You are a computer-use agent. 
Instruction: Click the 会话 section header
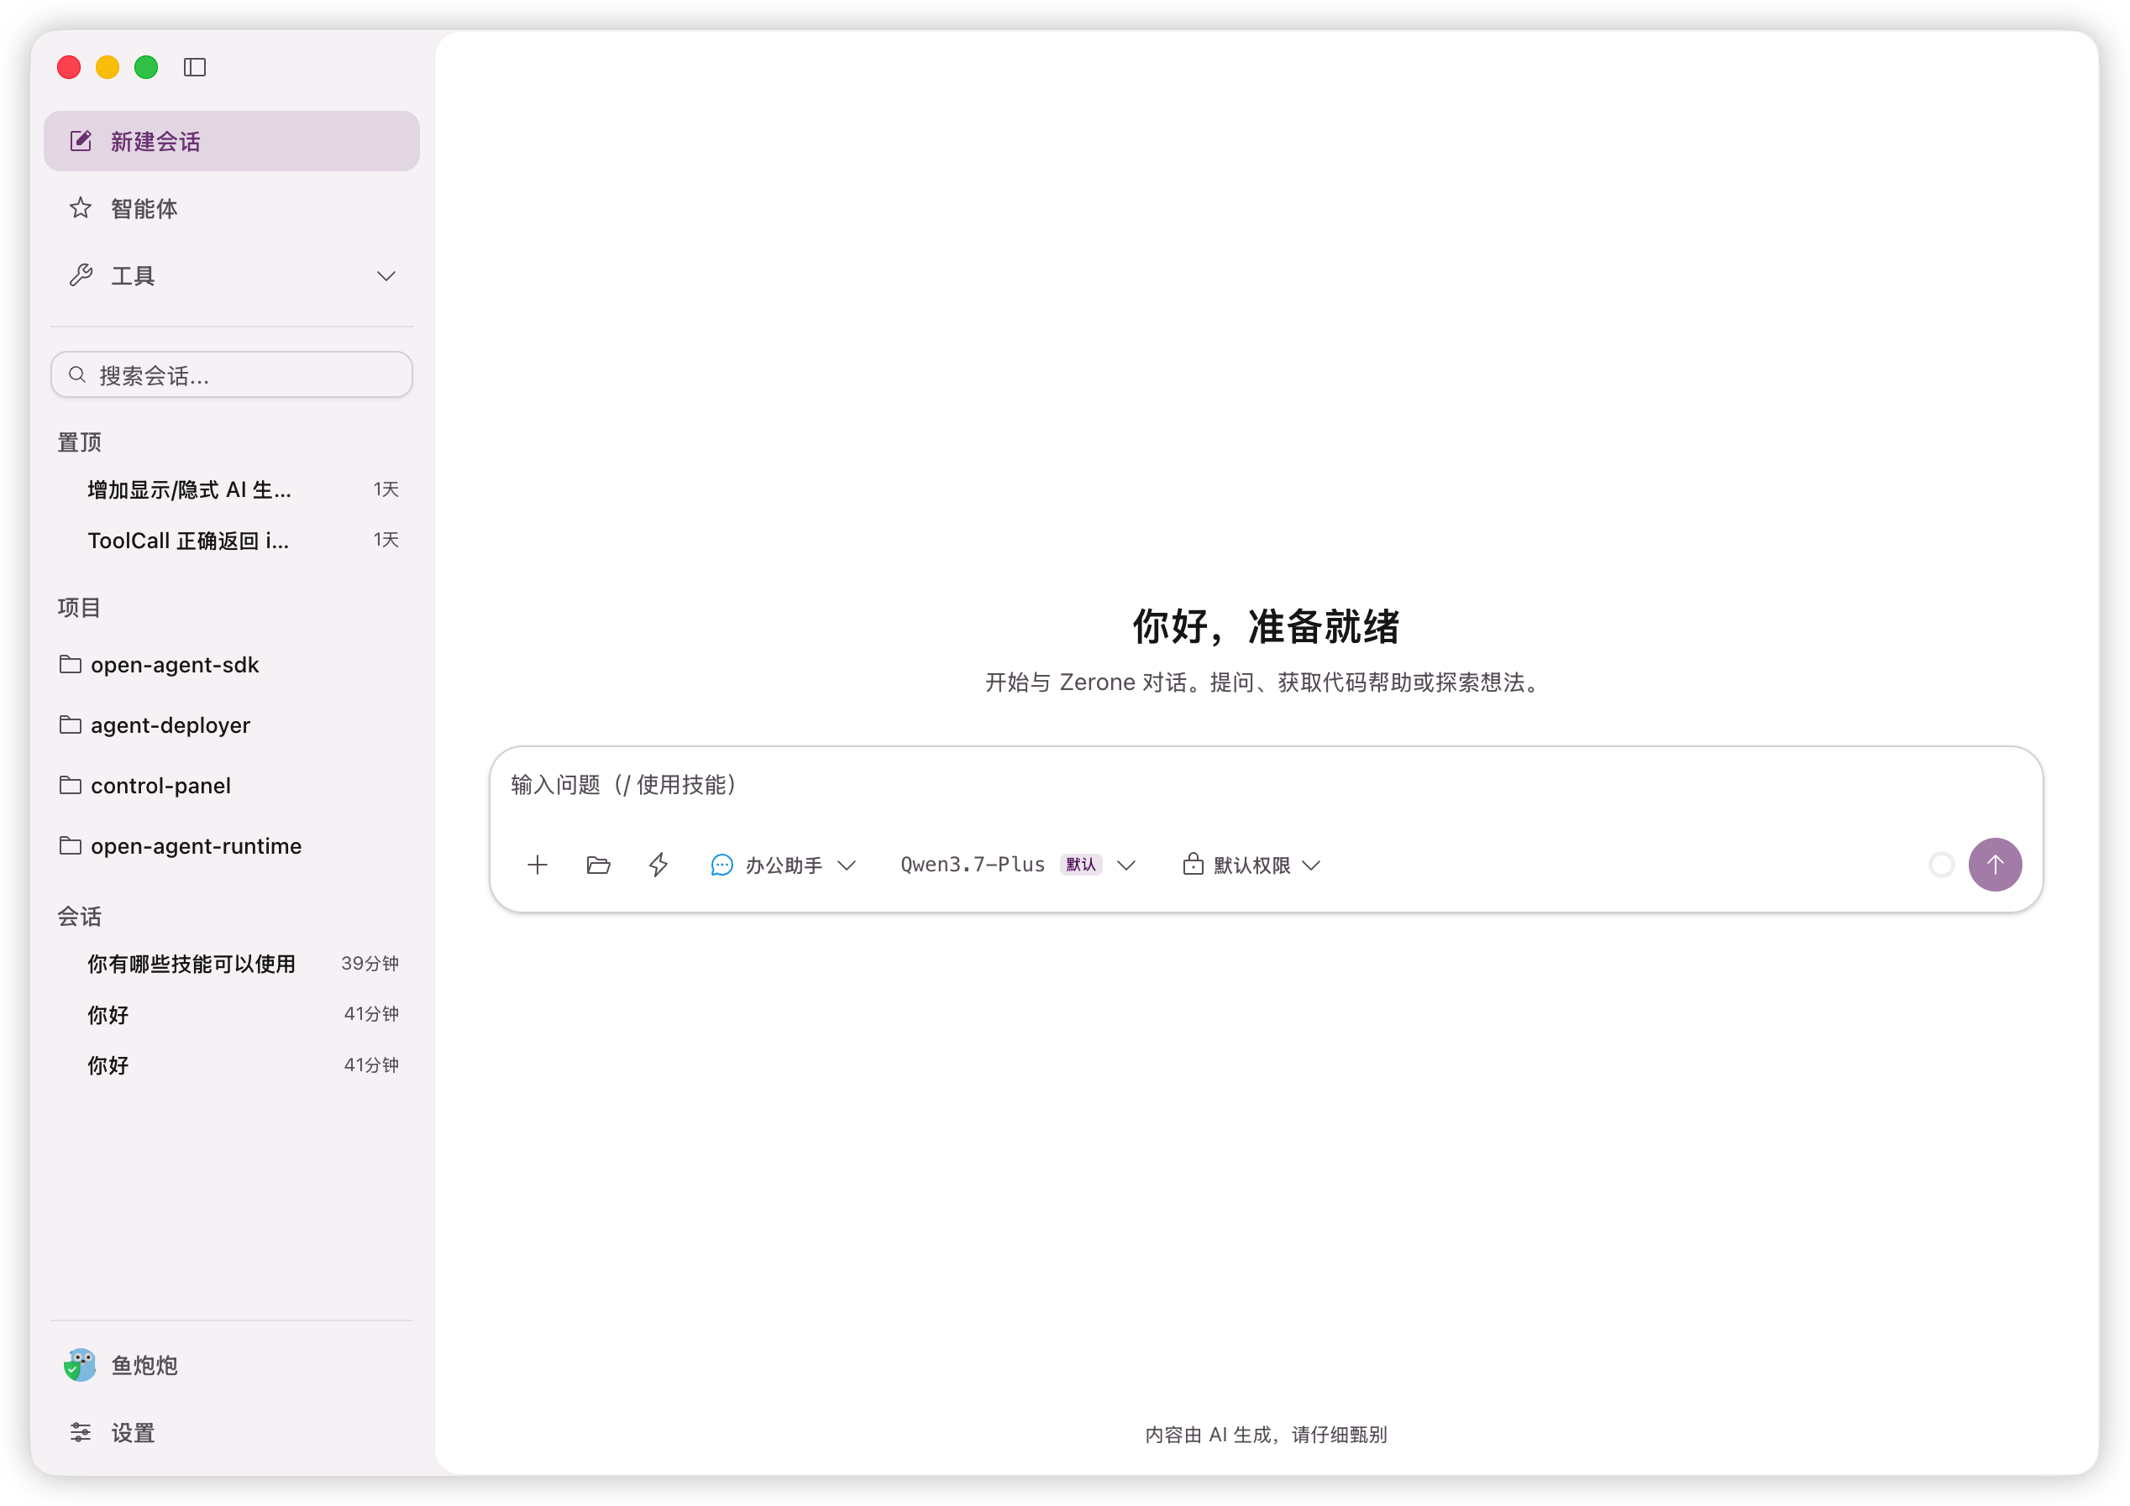80,916
